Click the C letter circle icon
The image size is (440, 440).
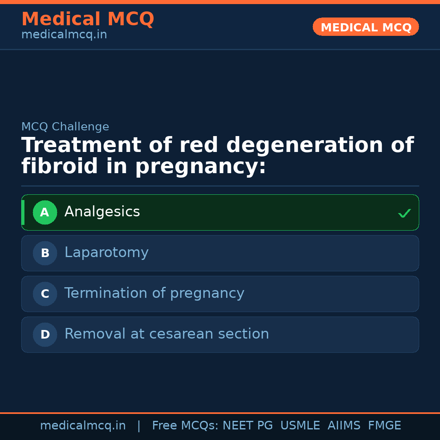click(x=45, y=294)
